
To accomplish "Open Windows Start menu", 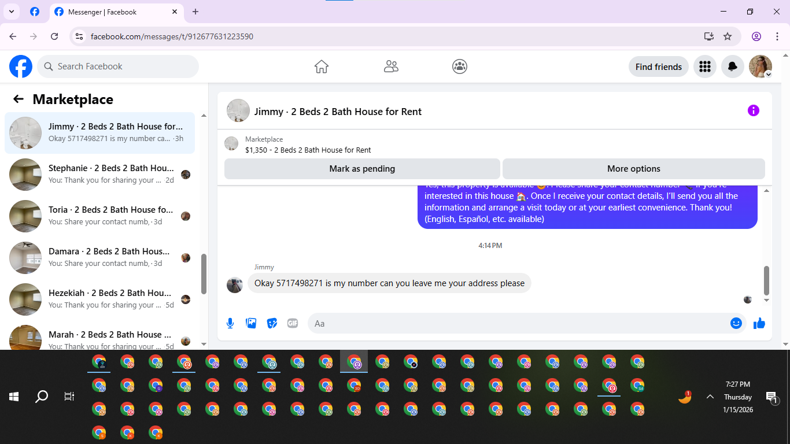I will click(14, 397).
